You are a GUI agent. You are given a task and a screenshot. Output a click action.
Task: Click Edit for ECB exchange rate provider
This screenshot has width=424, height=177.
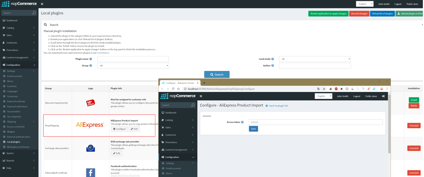(x=117, y=153)
